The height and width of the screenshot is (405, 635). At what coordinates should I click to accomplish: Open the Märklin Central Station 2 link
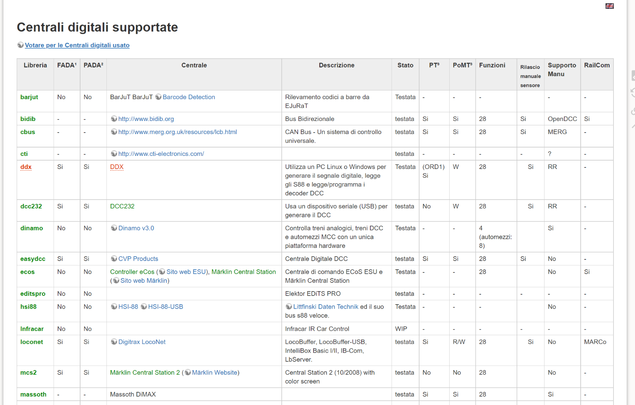point(145,372)
